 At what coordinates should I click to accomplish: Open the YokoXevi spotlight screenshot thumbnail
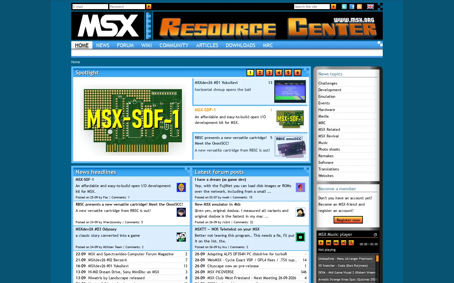pyautogui.click(x=290, y=92)
